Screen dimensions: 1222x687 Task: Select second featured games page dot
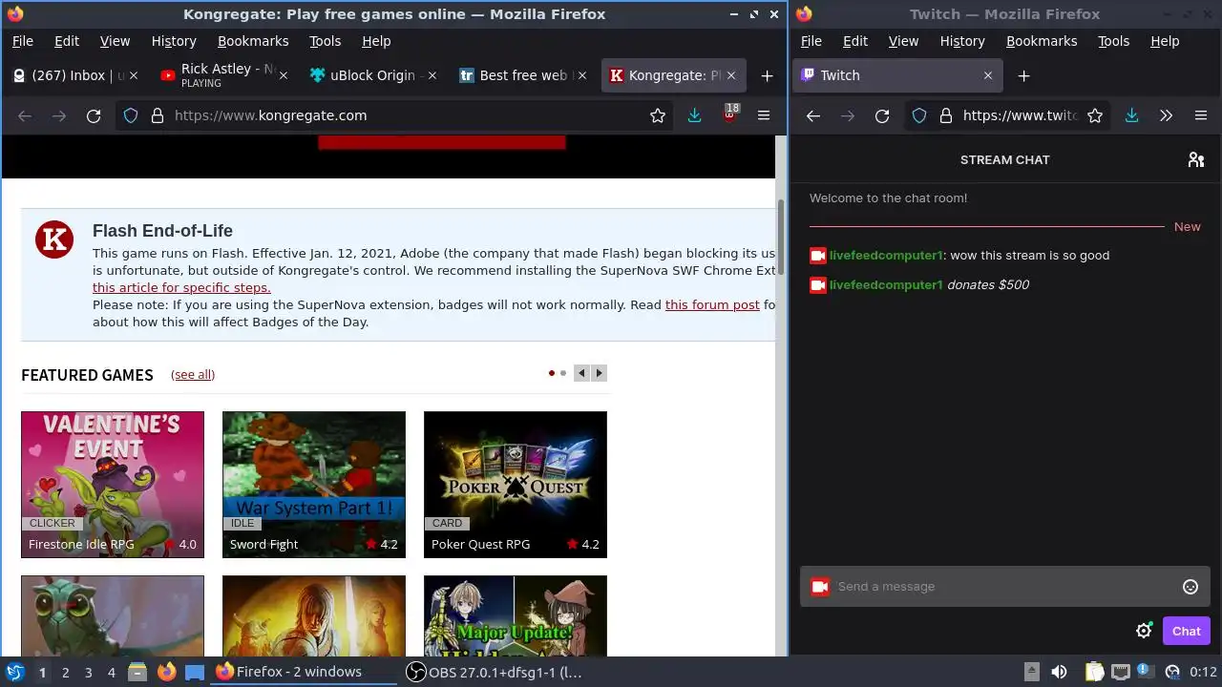(x=563, y=373)
